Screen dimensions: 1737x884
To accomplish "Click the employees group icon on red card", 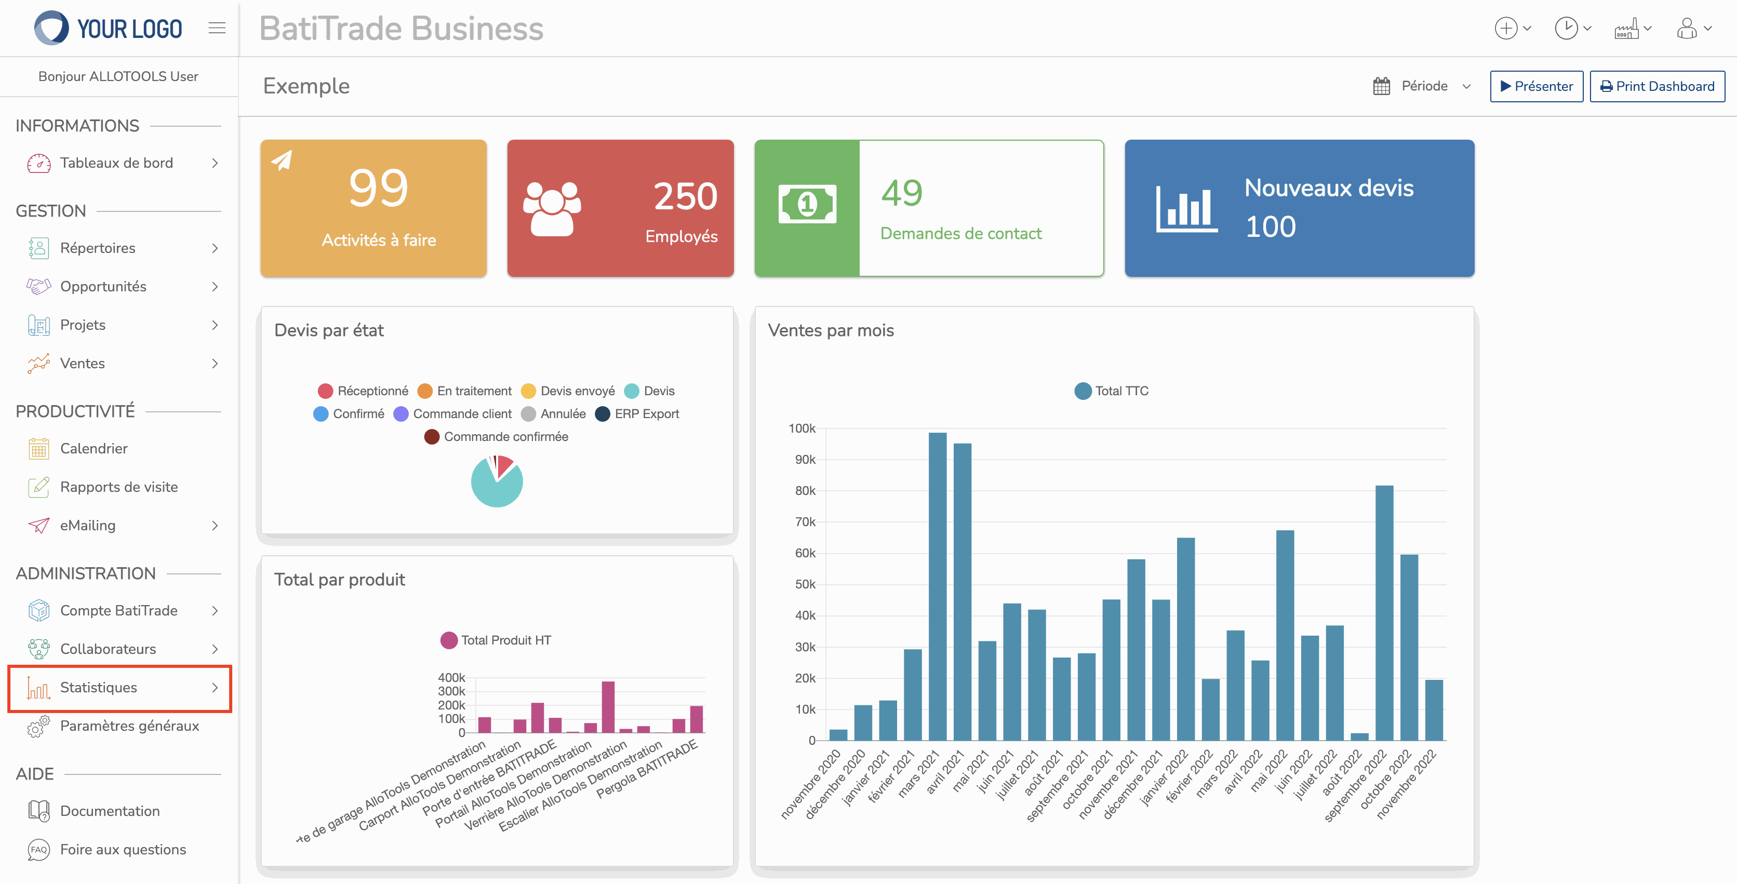I will [x=552, y=208].
